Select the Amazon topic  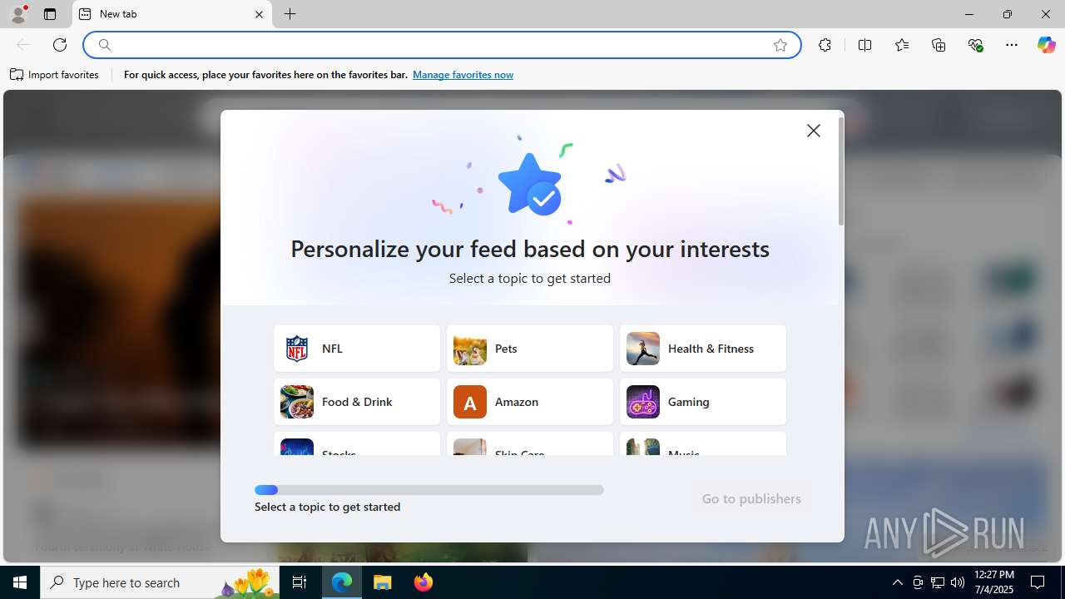pyautogui.click(x=530, y=402)
